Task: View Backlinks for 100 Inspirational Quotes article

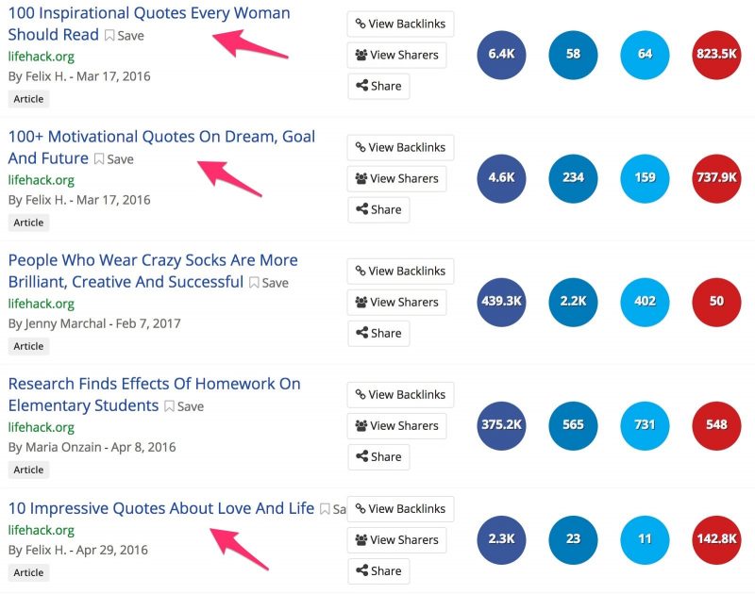Action: point(400,24)
